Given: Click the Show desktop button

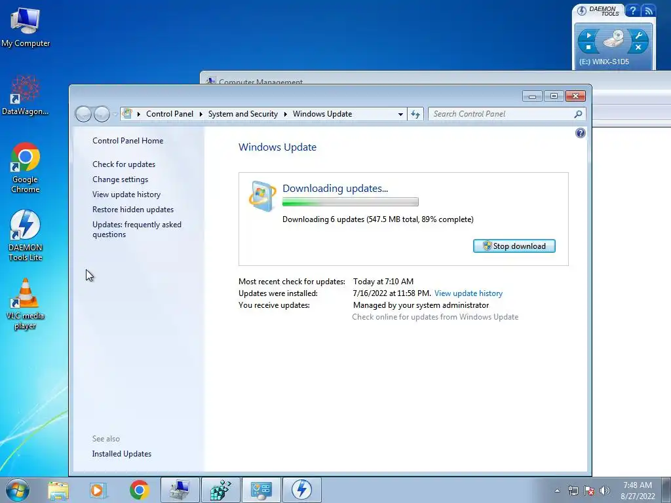Looking at the screenshot, I should tap(666, 490).
